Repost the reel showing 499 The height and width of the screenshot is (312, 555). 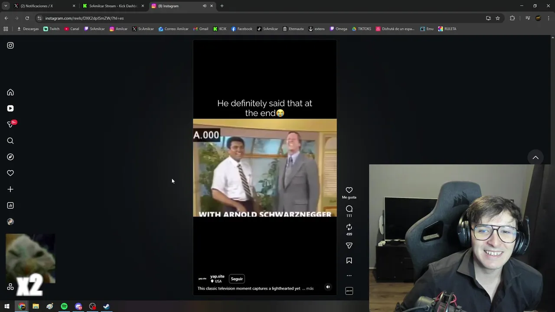click(x=349, y=227)
